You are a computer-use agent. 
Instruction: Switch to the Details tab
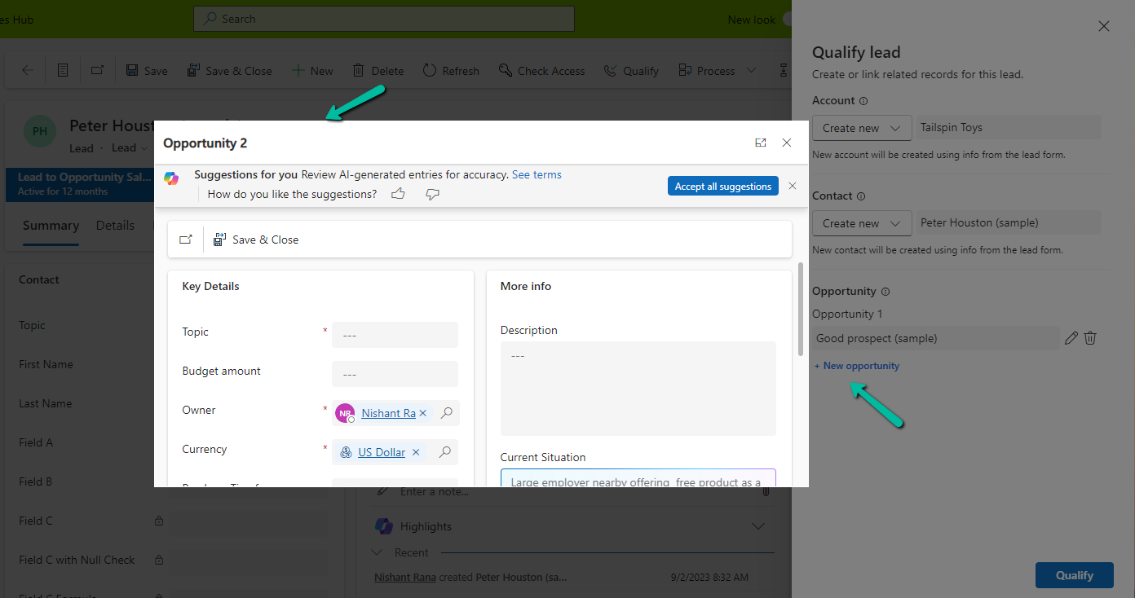click(115, 226)
